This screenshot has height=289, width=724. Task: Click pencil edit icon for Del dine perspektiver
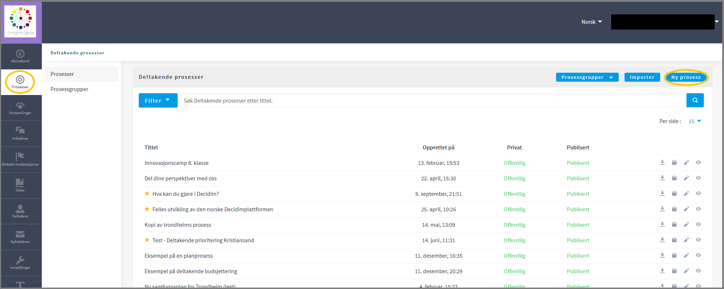click(686, 178)
